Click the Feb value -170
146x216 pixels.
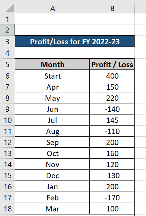[112, 197]
